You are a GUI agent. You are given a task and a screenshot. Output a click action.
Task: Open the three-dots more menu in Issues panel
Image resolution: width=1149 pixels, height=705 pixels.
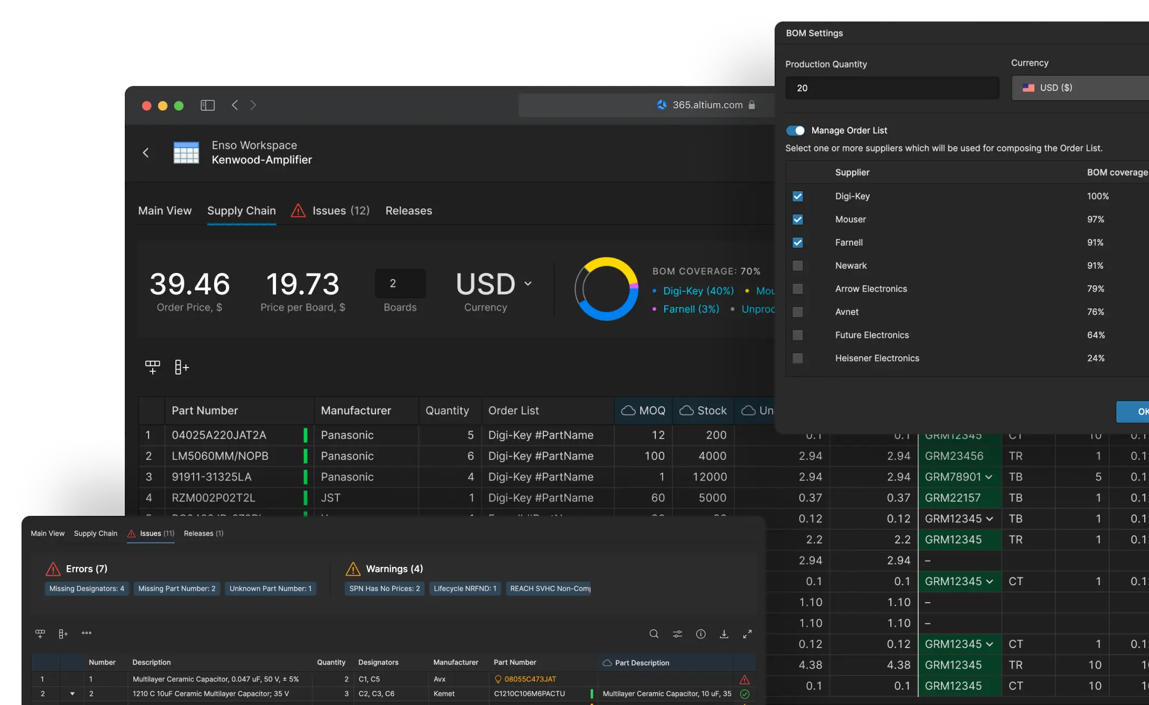[x=87, y=633]
